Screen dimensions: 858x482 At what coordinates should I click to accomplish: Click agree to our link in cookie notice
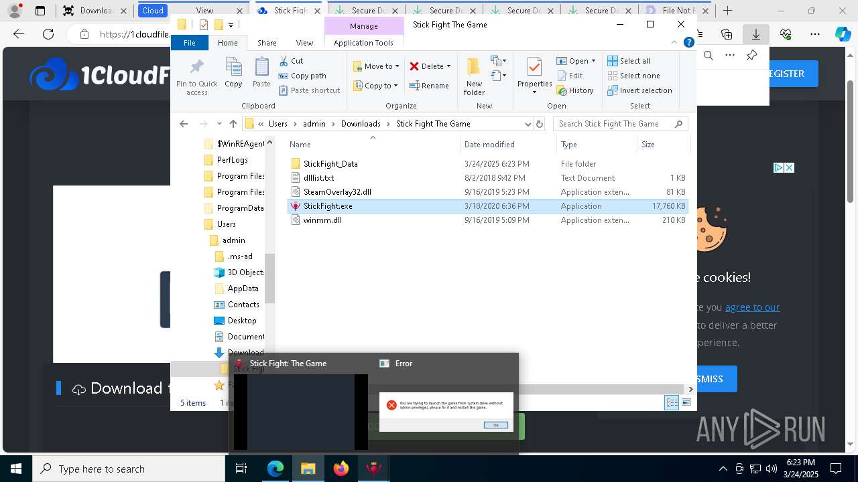[752, 307]
